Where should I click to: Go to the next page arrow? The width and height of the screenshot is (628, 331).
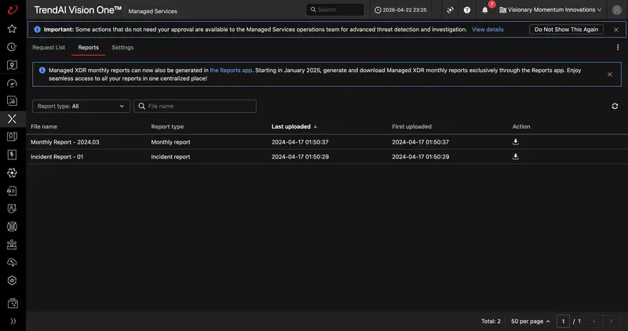pos(611,321)
